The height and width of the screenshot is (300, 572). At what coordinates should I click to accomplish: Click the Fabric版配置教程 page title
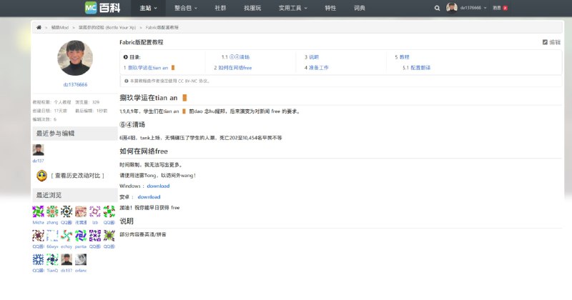click(x=142, y=42)
